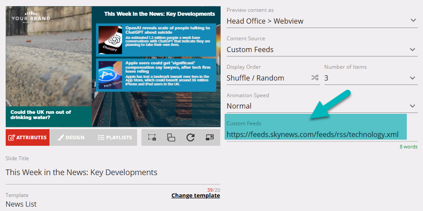Click the pop-out preview icon

209,137
